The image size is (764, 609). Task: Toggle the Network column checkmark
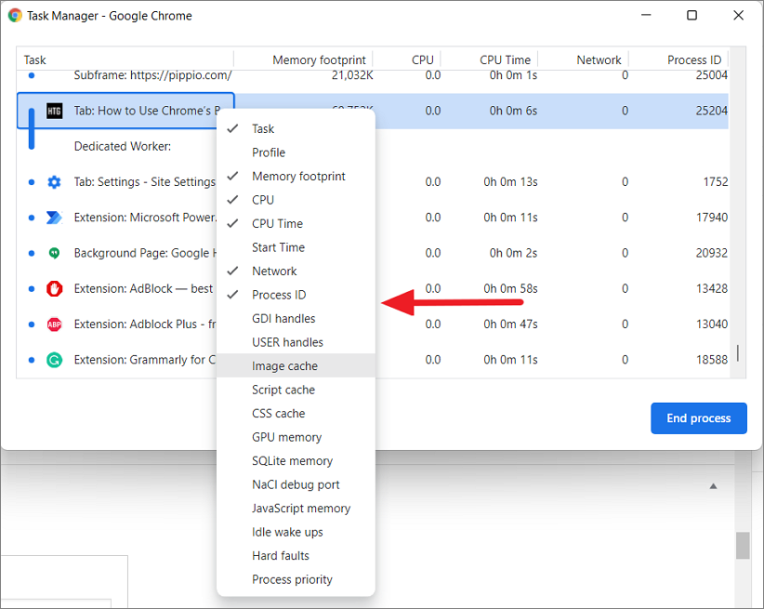(274, 271)
